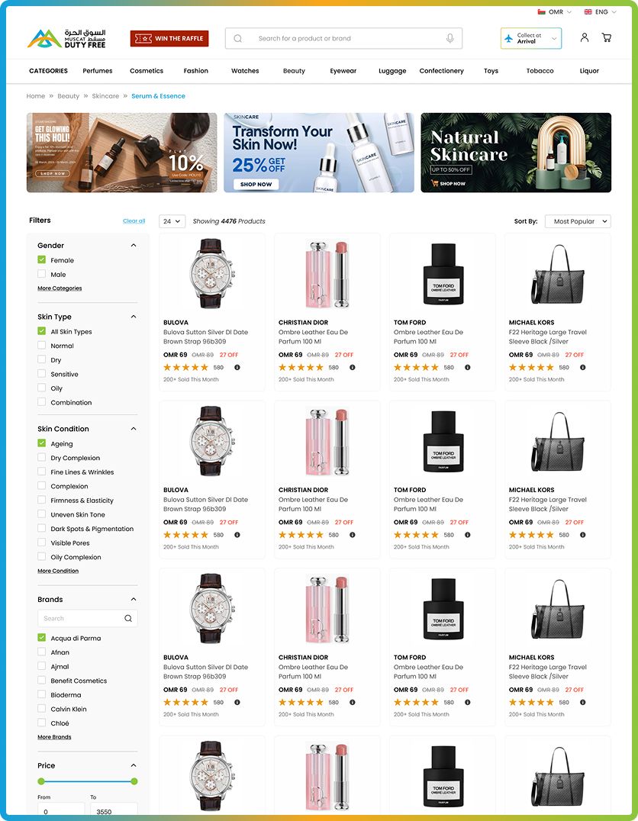This screenshot has width=638, height=821.
Task: Click the brands search magnifier icon
Action: (x=128, y=618)
